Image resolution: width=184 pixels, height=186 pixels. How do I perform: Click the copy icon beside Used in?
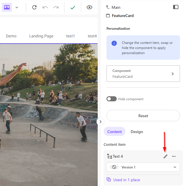(109, 179)
